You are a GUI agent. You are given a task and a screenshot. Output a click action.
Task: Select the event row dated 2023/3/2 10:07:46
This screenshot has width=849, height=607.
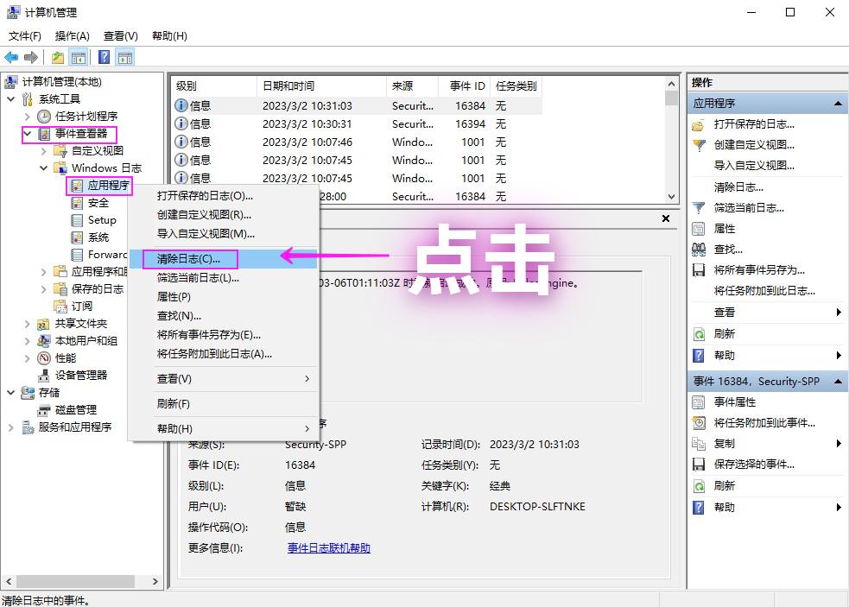point(358,142)
